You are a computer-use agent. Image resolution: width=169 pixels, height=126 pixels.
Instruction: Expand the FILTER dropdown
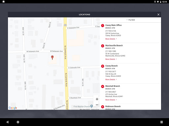coord(130,20)
